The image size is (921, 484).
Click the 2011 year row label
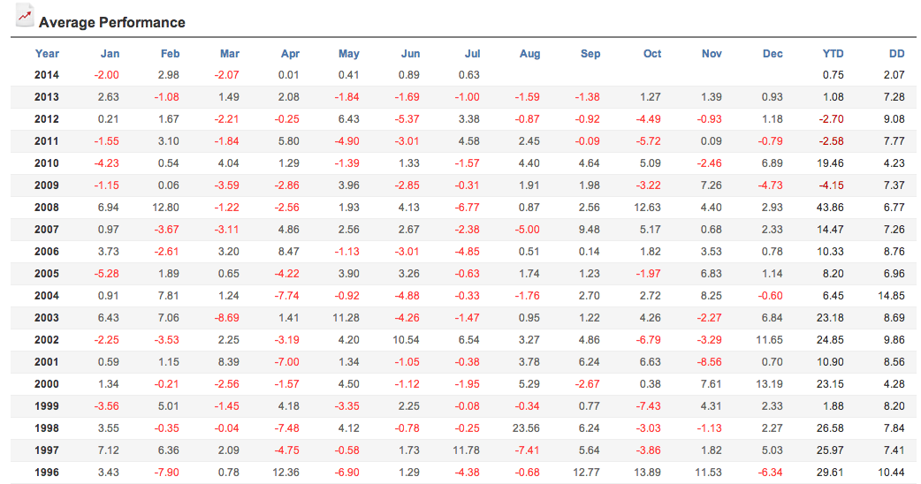[46, 141]
